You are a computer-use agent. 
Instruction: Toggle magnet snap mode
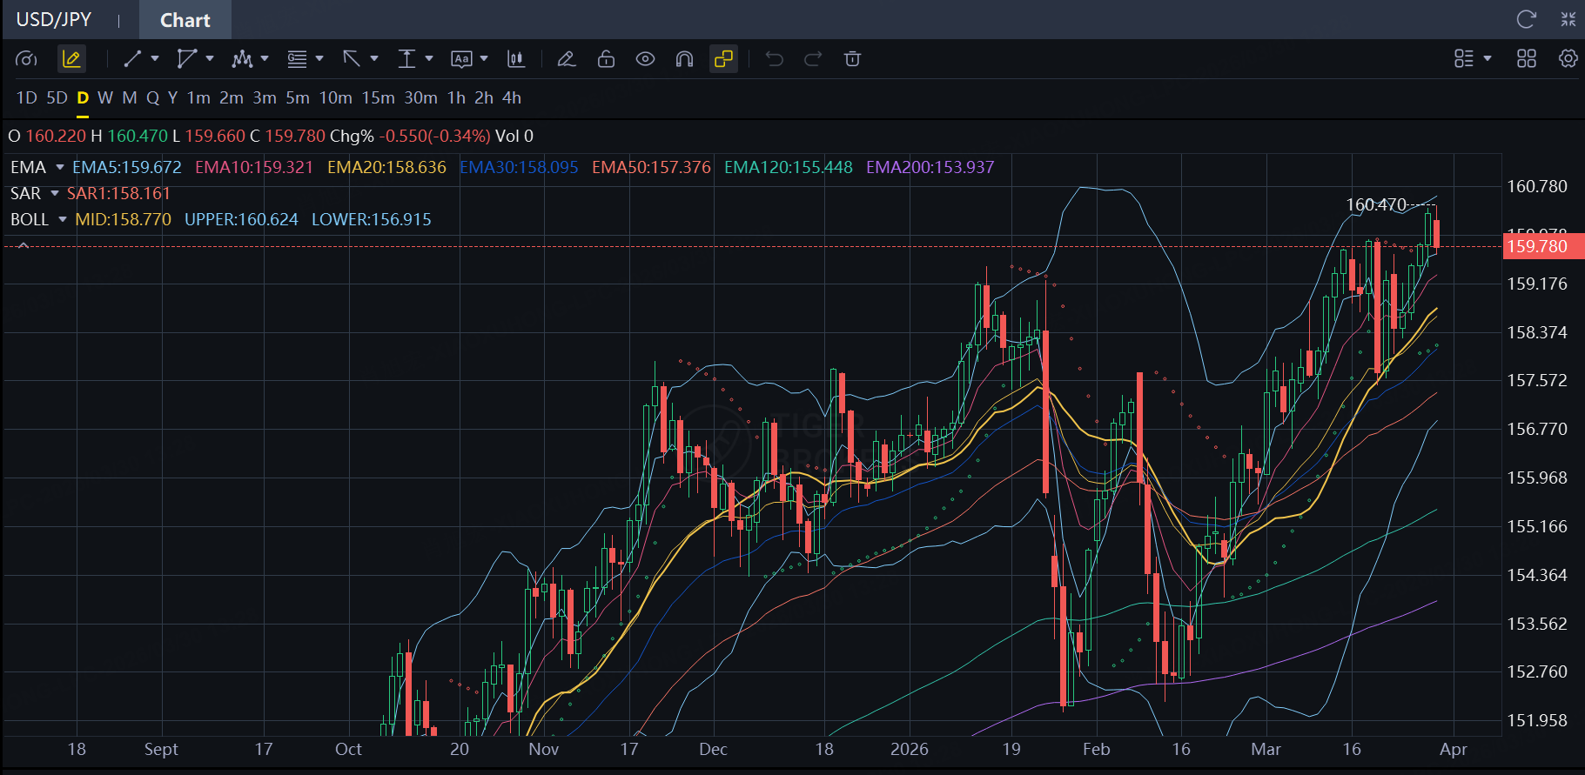coord(684,59)
